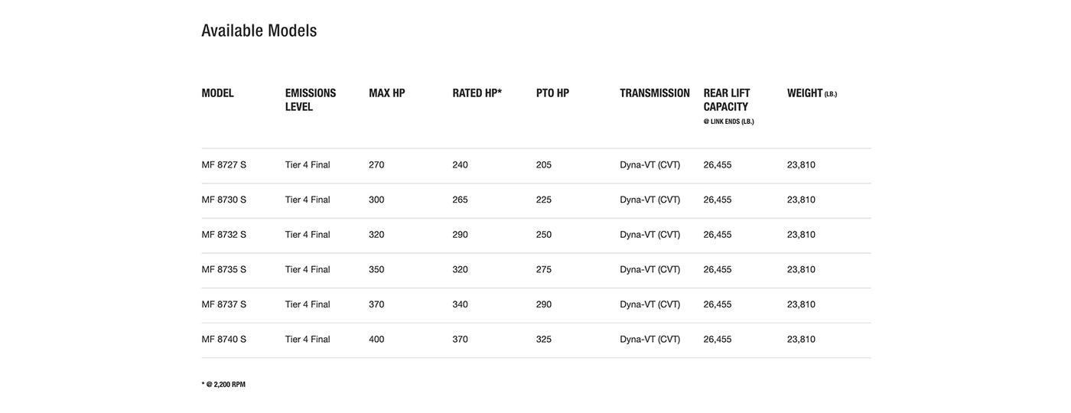This screenshot has height=413, width=1071.
Task: Click the 325 PTO HP value
Action: (x=544, y=340)
